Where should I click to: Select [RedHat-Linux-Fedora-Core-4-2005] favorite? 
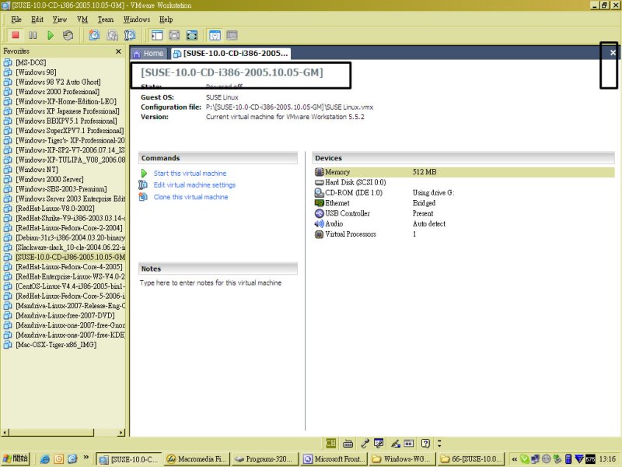(x=69, y=266)
